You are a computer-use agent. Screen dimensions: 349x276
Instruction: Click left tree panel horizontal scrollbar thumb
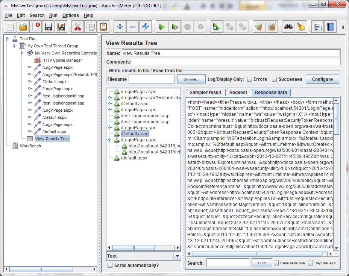coord(41,269)
